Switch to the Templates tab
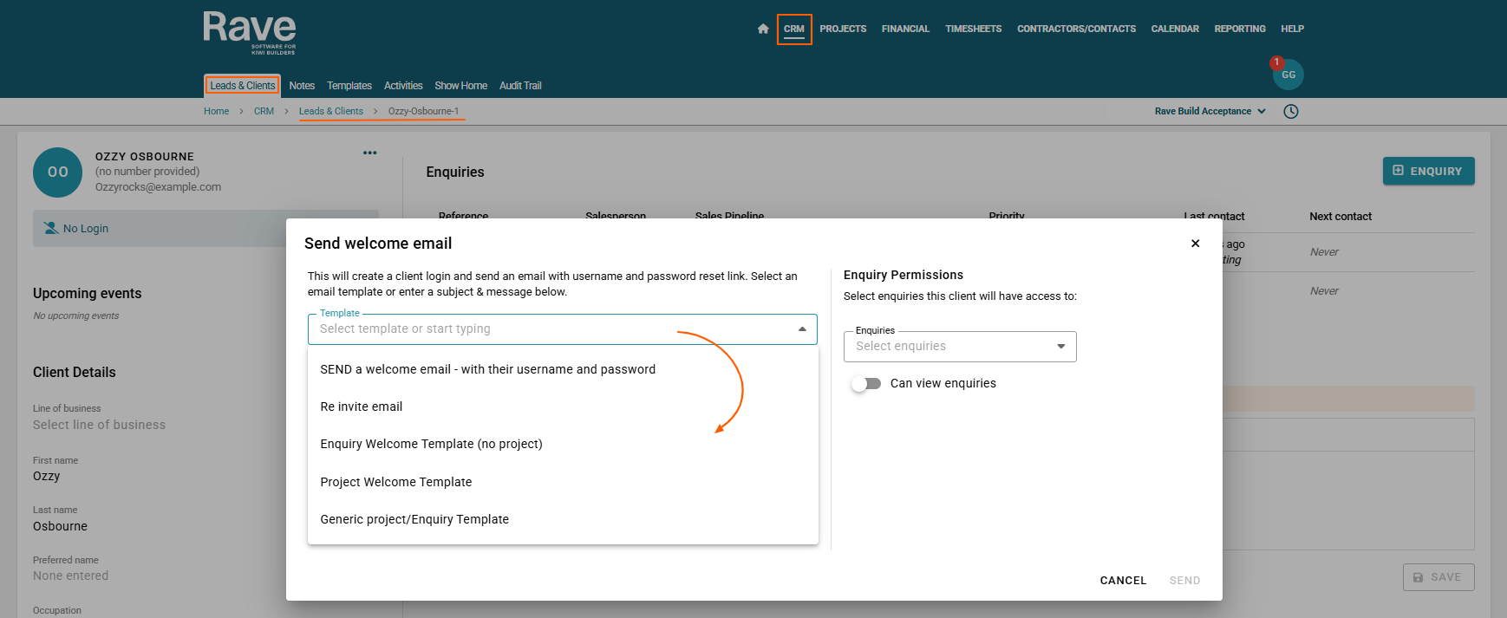Viewport: 1507px width, 618px height. [x=349, y=86]
